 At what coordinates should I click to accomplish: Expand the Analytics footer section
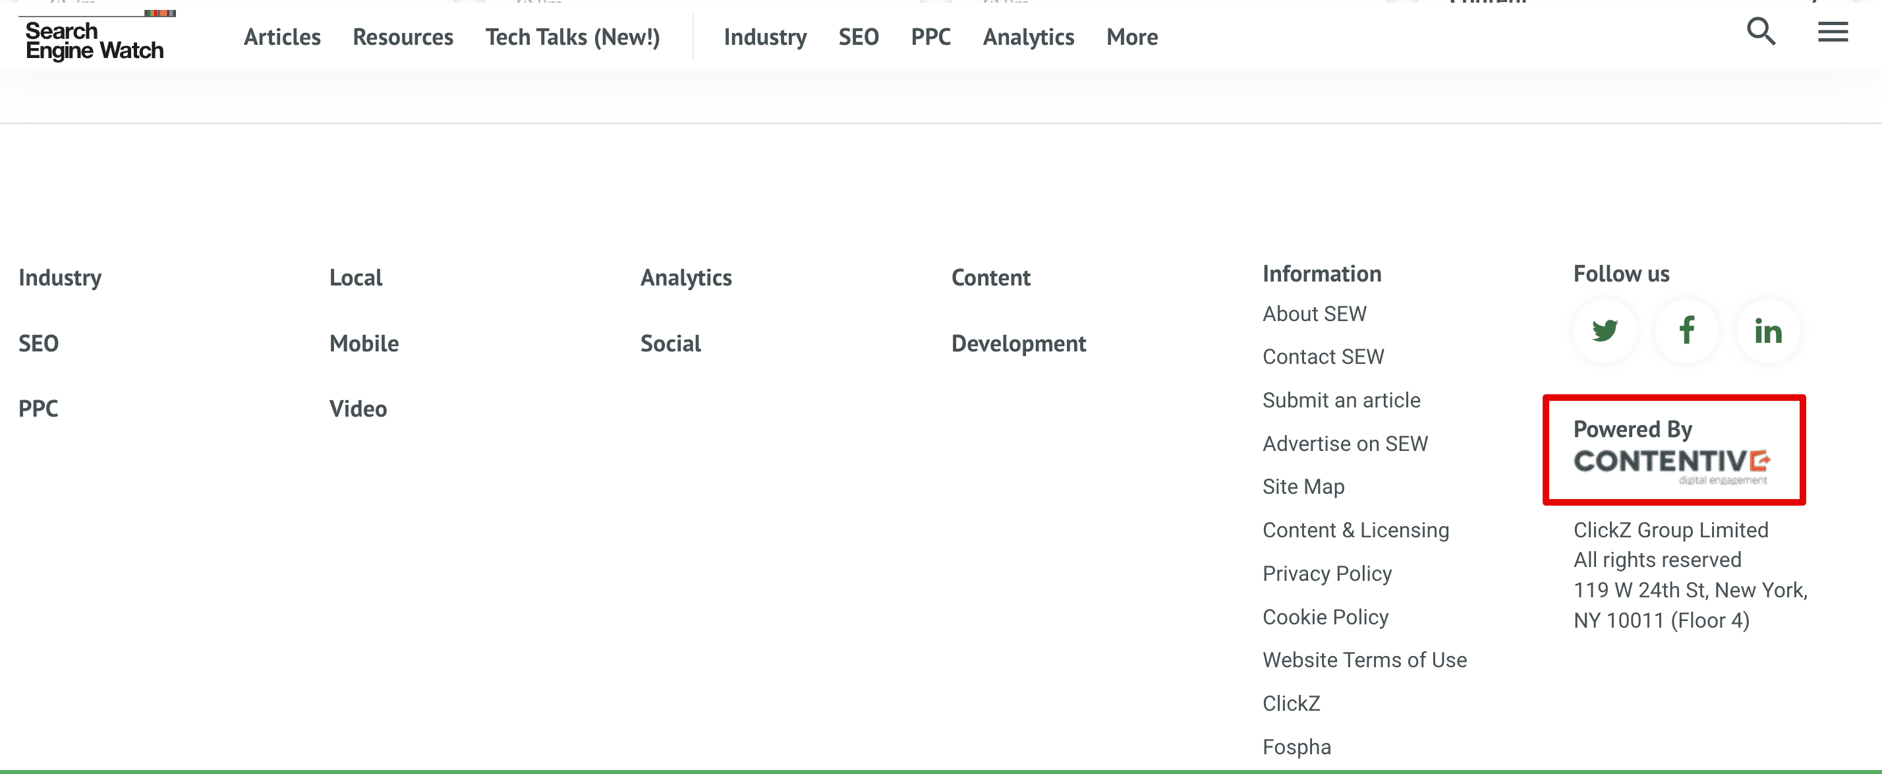[x=685, y=277]
